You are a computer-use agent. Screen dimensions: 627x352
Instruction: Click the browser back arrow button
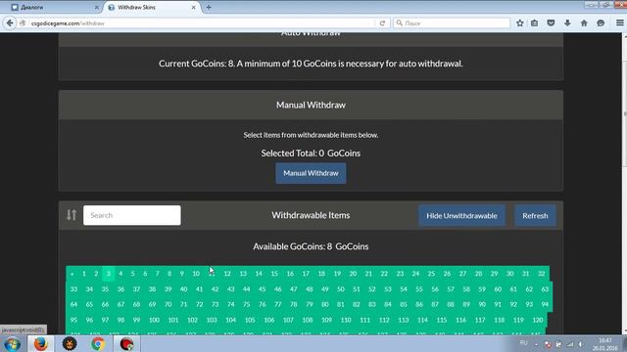(10, 23)
